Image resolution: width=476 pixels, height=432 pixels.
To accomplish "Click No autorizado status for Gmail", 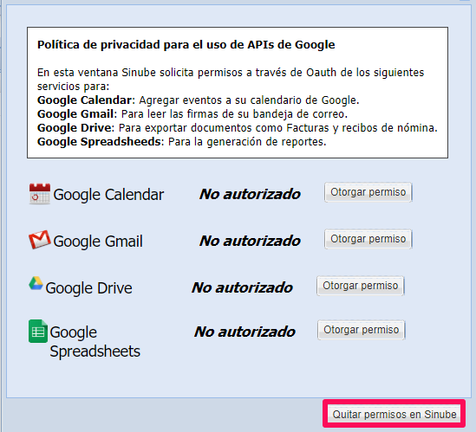I will (x=250, y=241).
